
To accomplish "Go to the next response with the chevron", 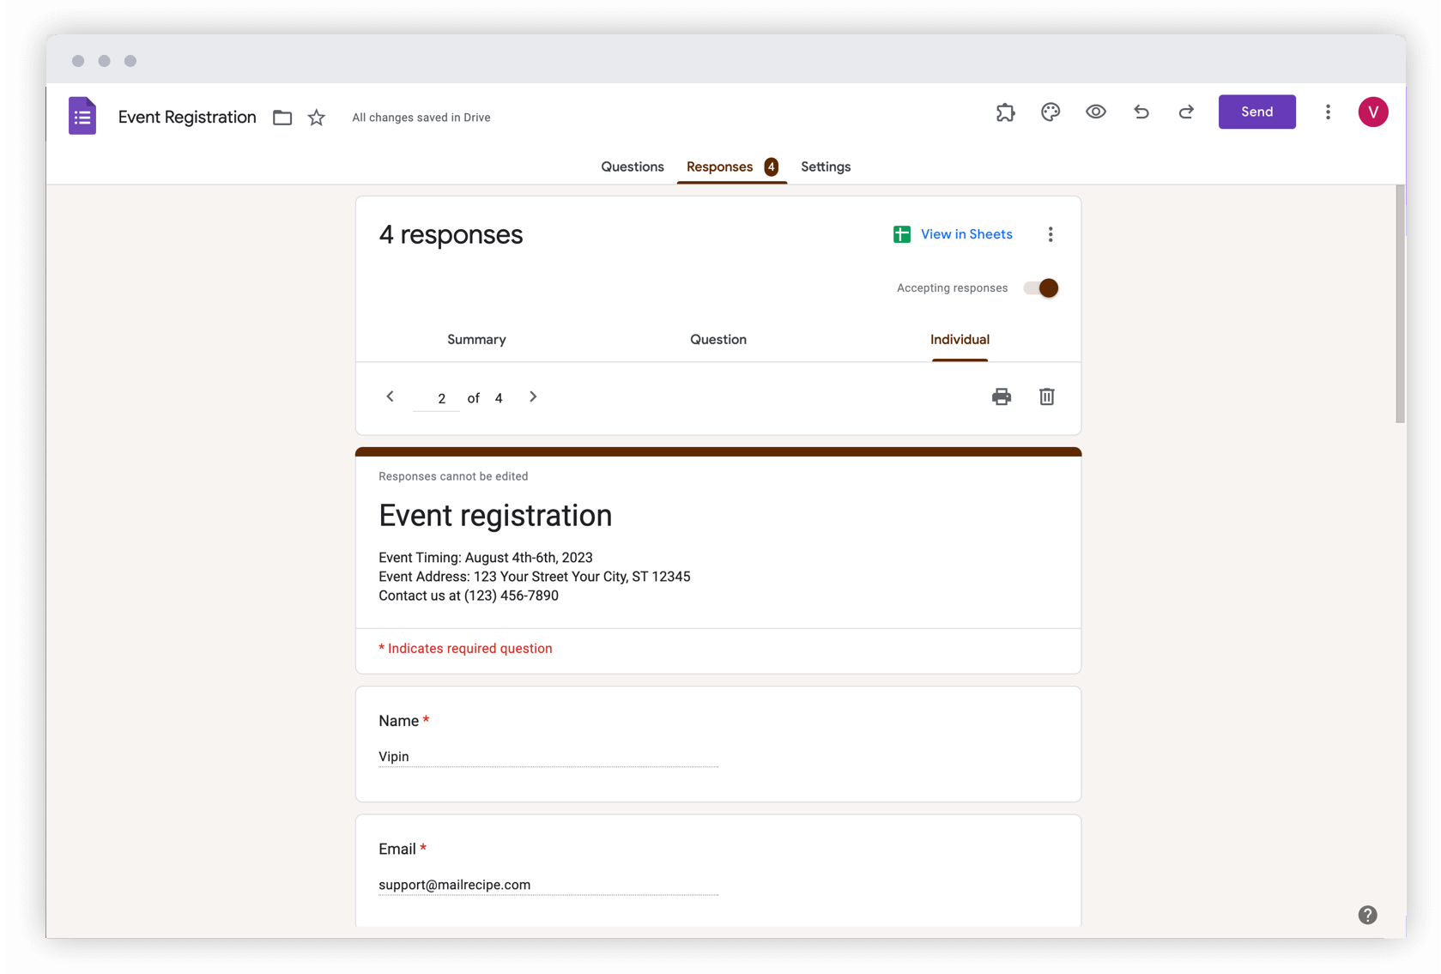I will coord(532,396).
